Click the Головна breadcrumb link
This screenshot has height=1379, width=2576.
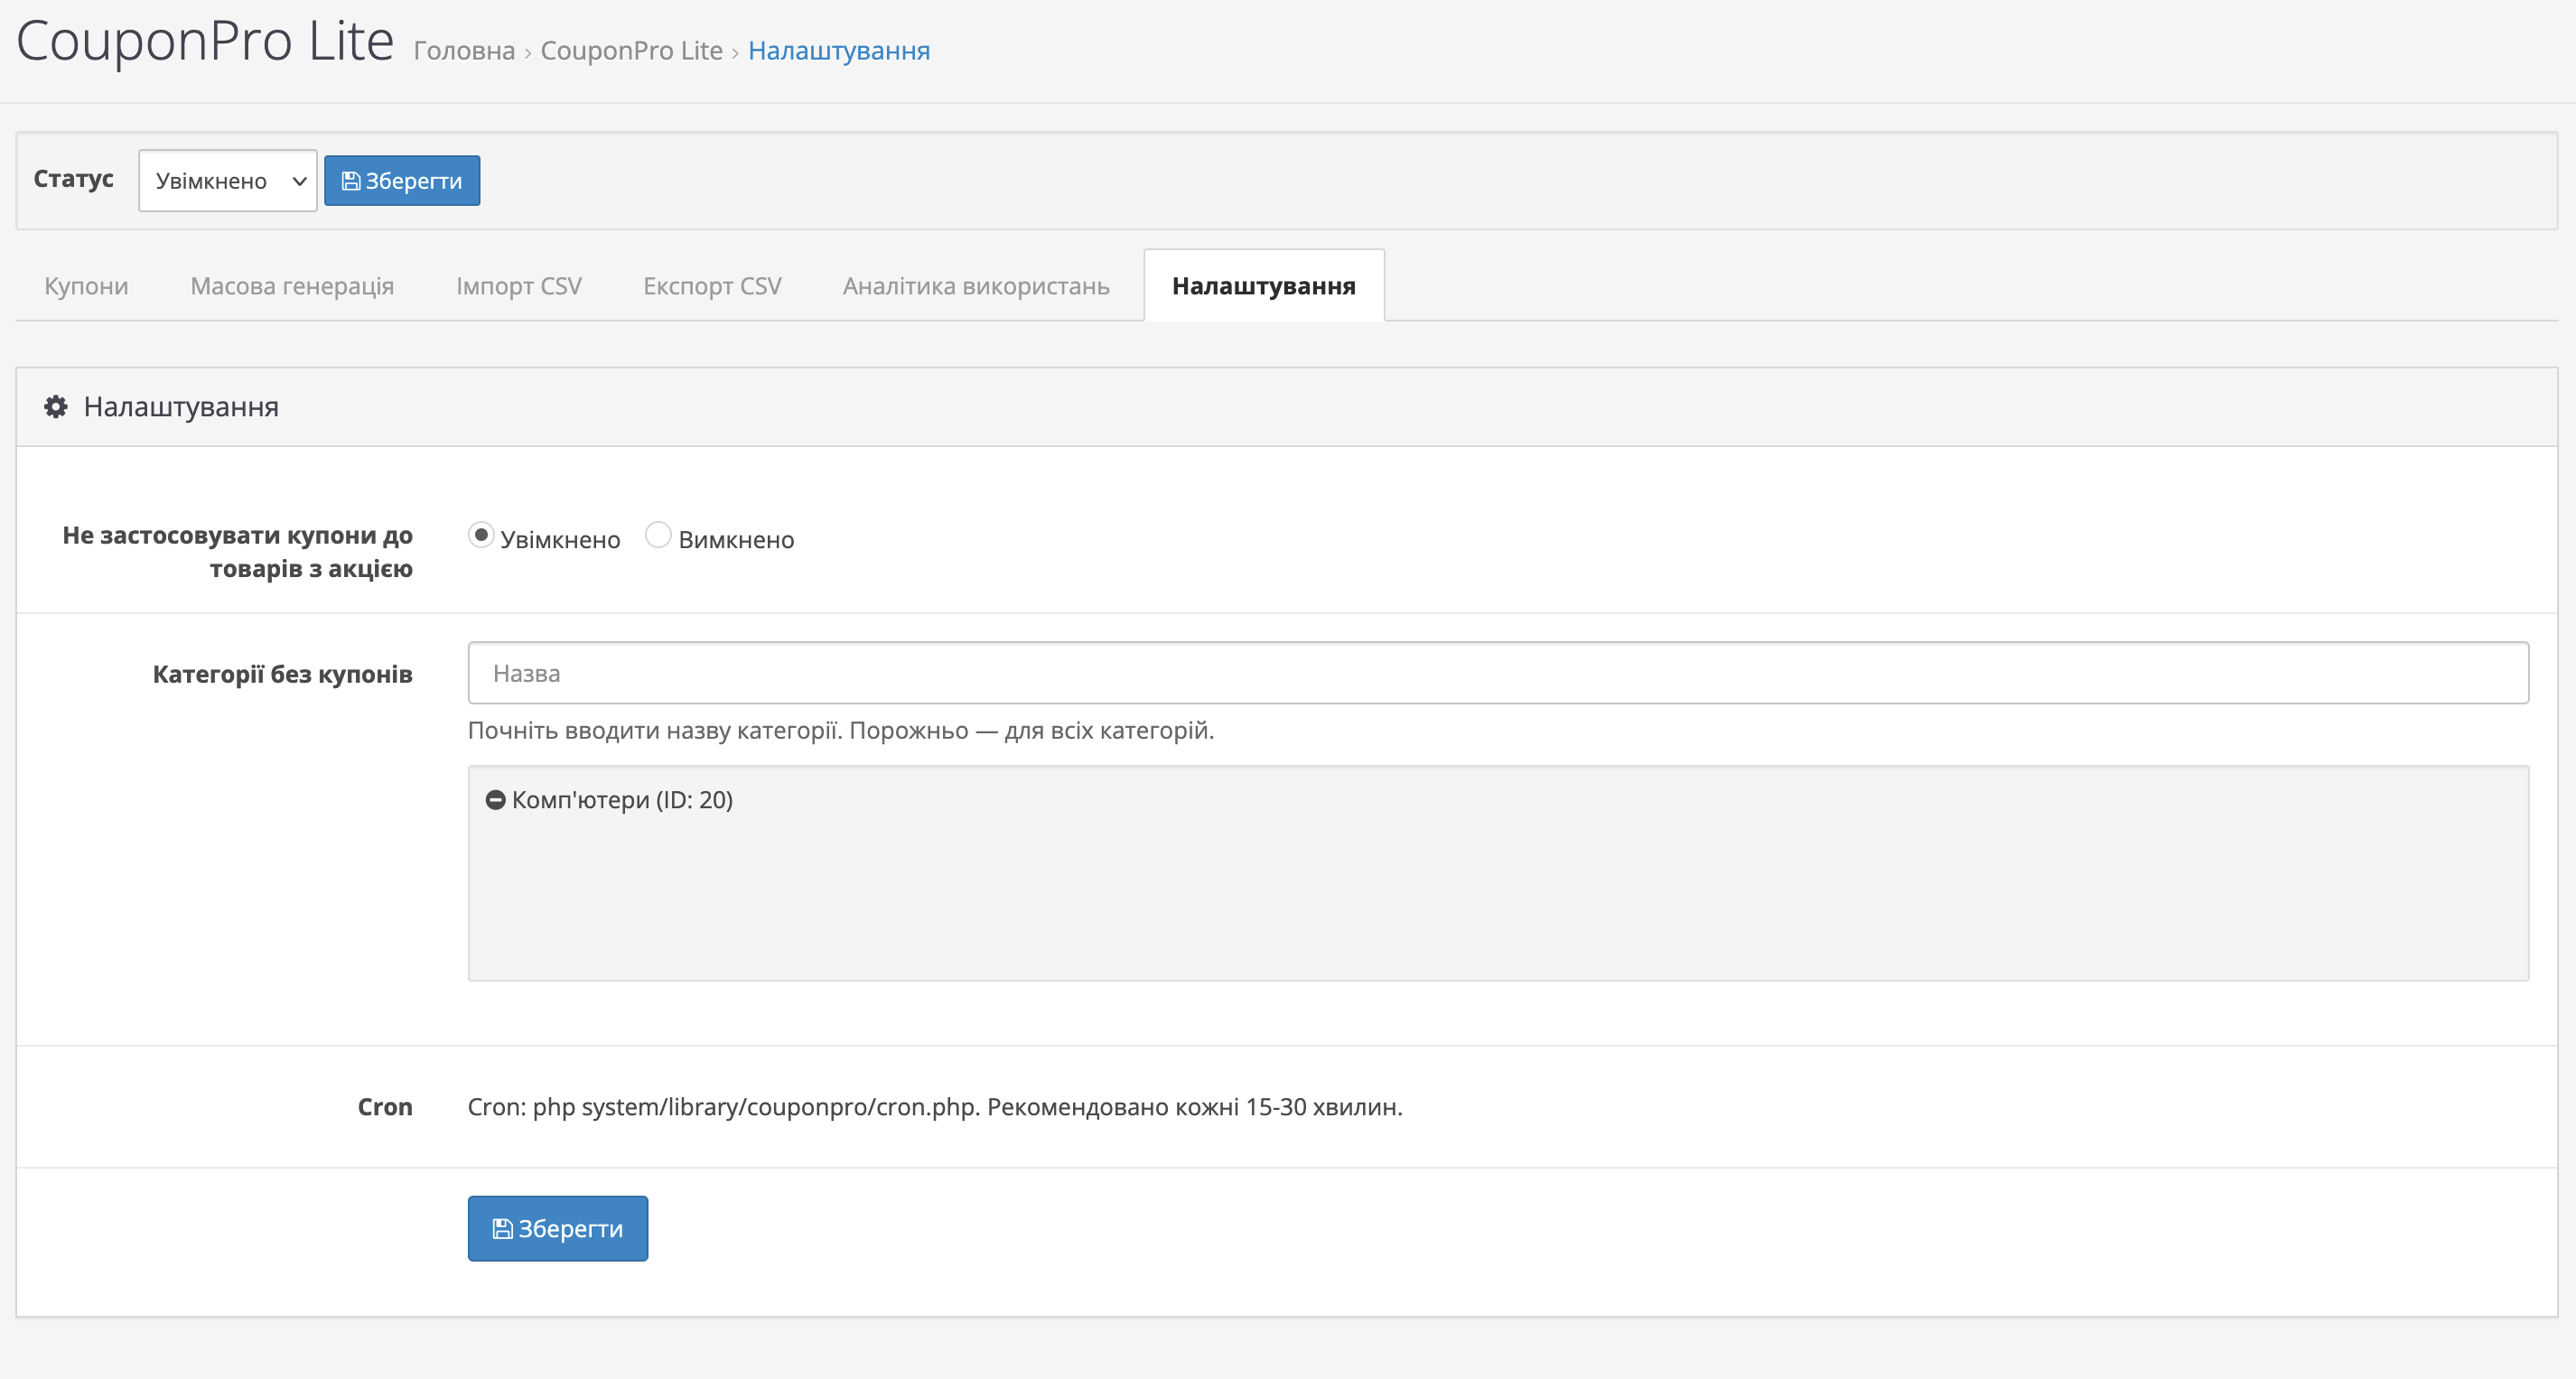pos(464,51)
